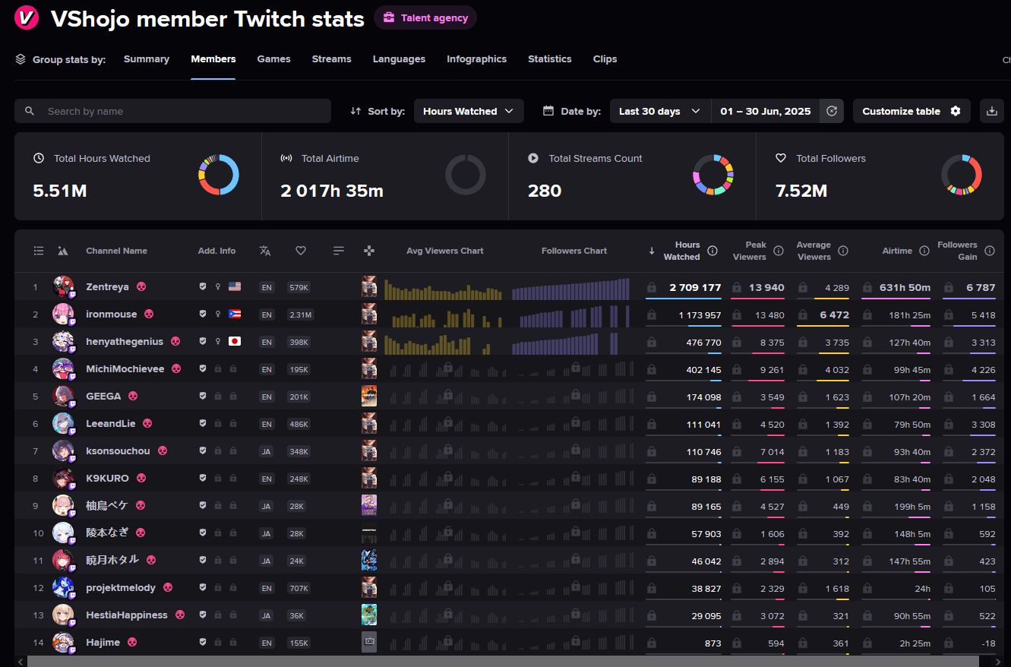The image size is (1011, 667).
Task: Open the Infographics tab
Action: pos(477,59)
